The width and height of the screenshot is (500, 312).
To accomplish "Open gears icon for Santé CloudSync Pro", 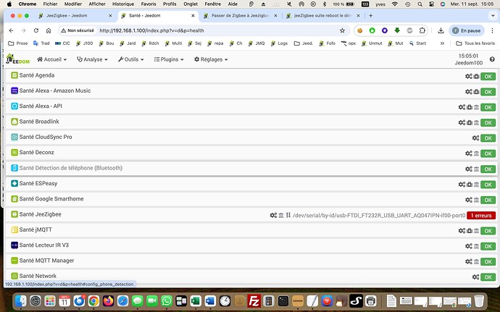I will click(475, 138).
